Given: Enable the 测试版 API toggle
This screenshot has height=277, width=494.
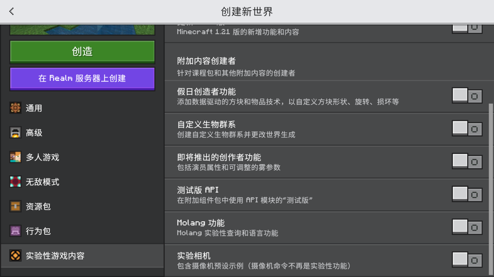Looking at the screenshot, I should click(x=467, y=194).
